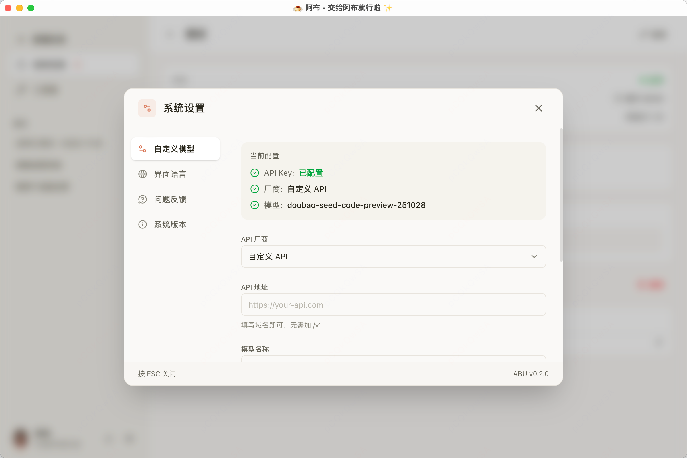
Task: Click the info icon next to 系统版本
Action: (x=143, y=224)
